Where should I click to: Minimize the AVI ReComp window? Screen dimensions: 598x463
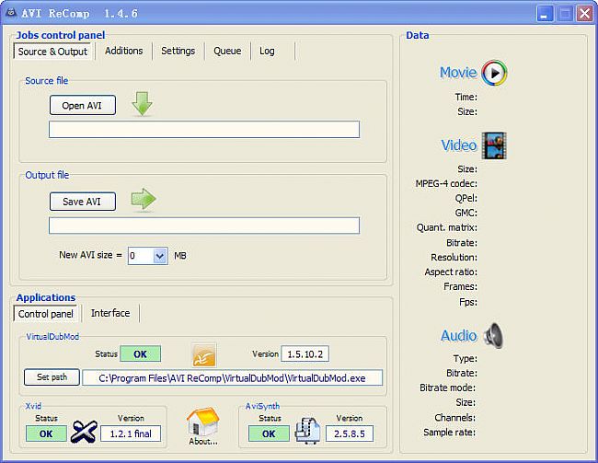(545, 14)
